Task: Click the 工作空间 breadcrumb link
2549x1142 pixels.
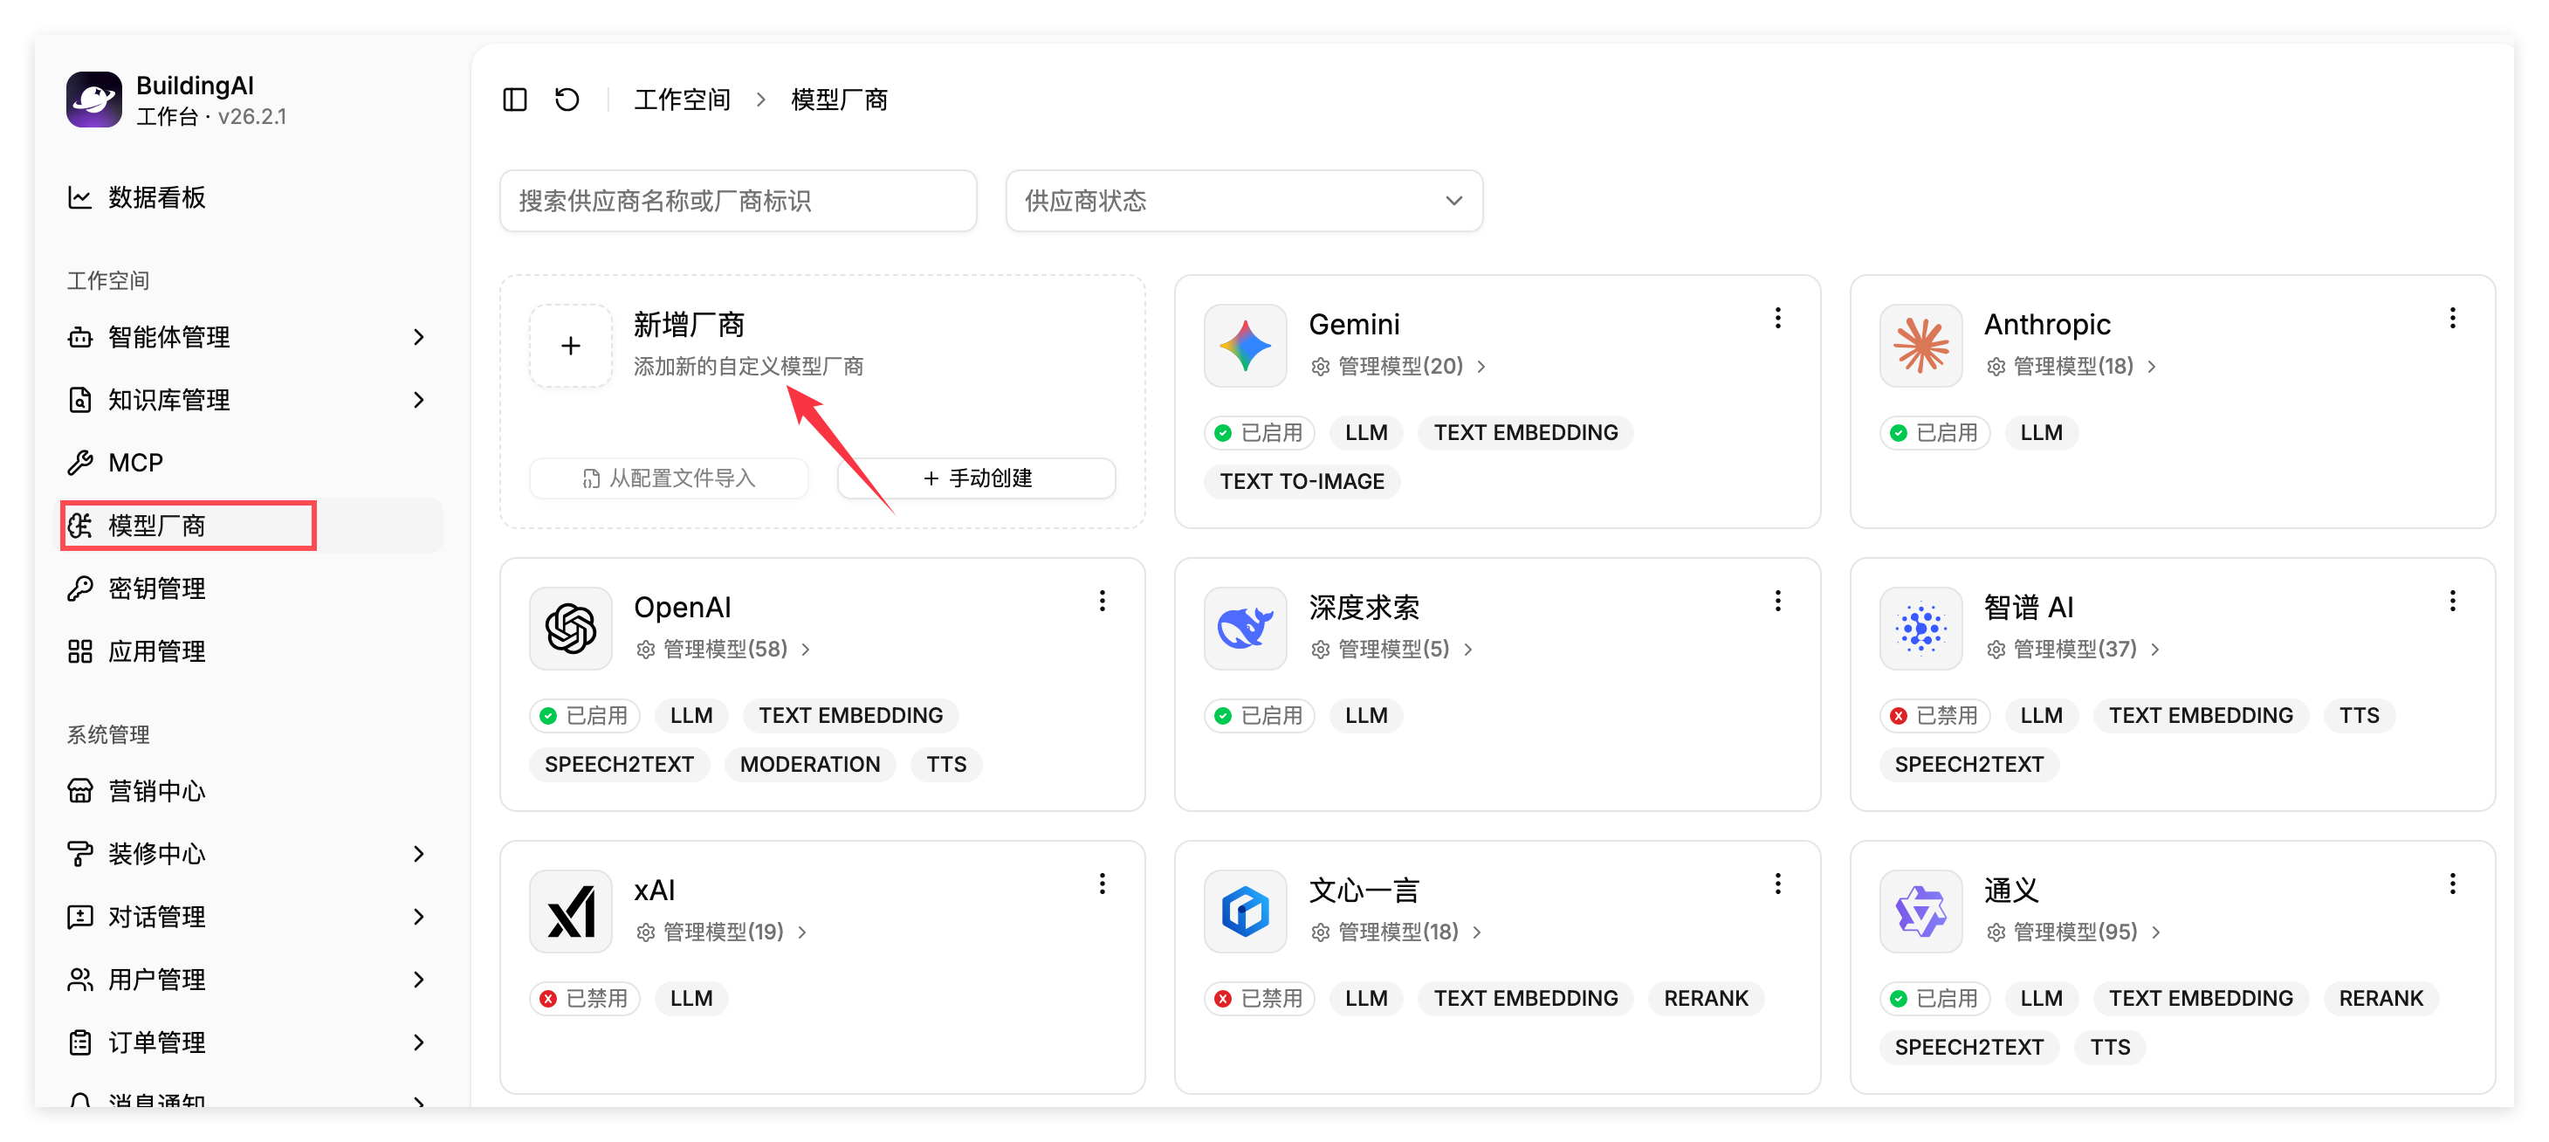Action: coord(682,99)
